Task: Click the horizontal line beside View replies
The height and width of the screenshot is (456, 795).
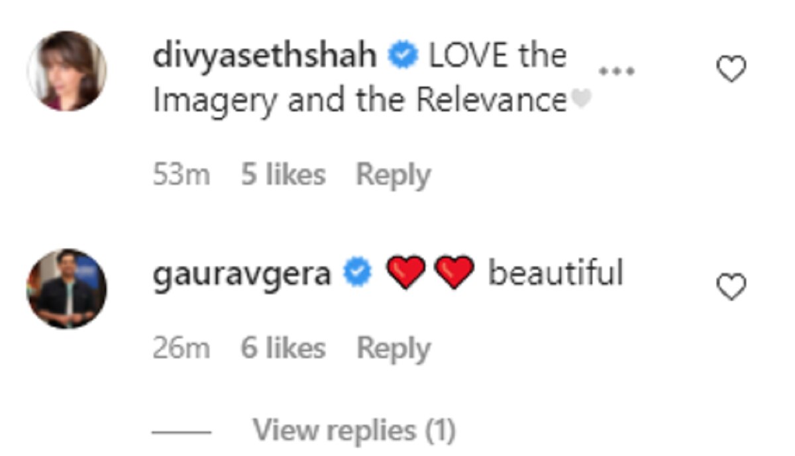Action: (x=182, y=432)
